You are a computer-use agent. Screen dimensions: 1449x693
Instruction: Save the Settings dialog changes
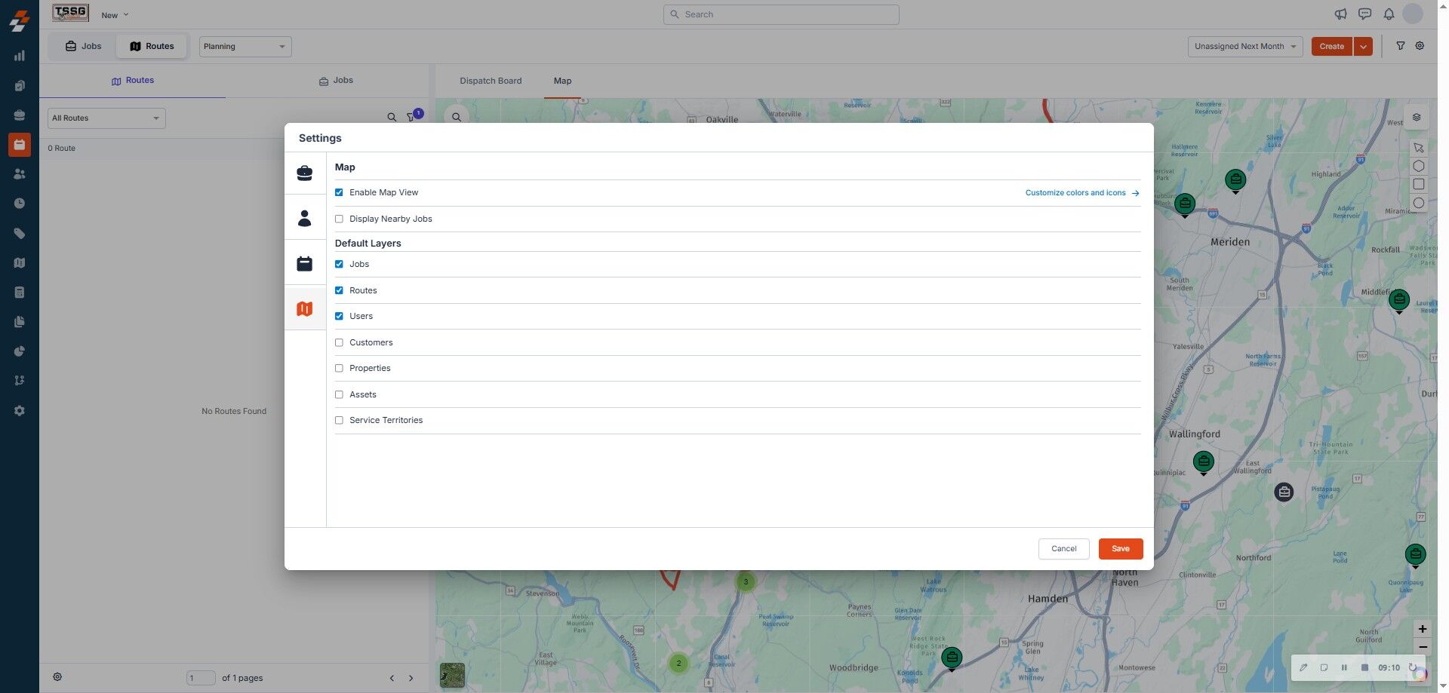[1121, 549]
